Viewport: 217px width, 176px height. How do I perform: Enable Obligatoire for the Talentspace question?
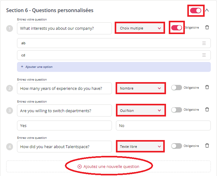(177, 146)
